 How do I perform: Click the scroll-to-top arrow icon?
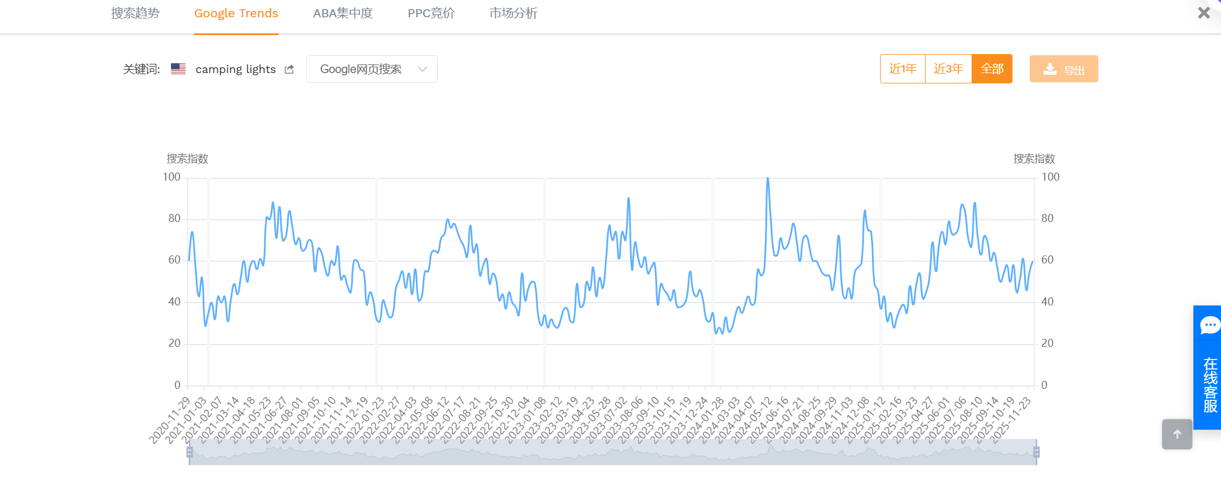pyautogui.click(x=1177, y=434)
